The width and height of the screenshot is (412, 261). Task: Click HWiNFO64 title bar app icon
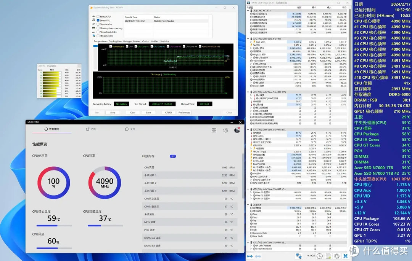(x=249, y=3)
